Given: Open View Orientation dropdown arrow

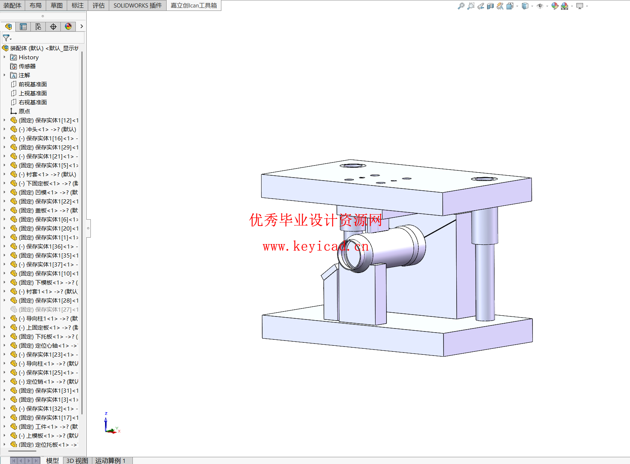Looking at the screenshot, I should 517,6.
